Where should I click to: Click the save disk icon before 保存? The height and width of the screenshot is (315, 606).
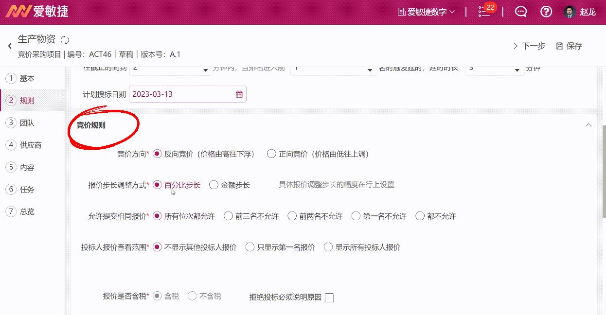[x=559, y=46]
